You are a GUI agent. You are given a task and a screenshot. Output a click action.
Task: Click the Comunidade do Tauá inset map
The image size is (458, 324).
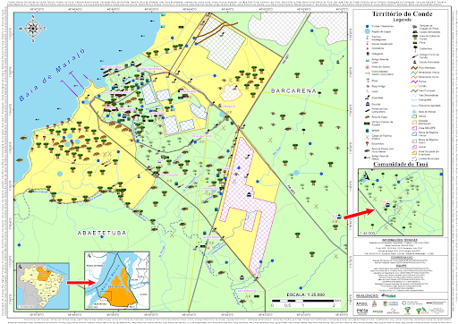401,202
